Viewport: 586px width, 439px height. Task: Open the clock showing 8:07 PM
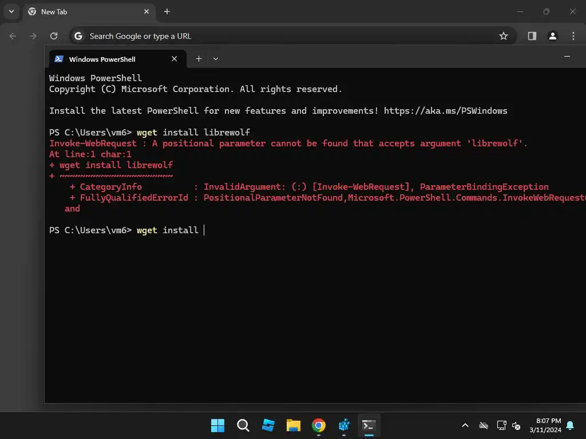point(545,425)
